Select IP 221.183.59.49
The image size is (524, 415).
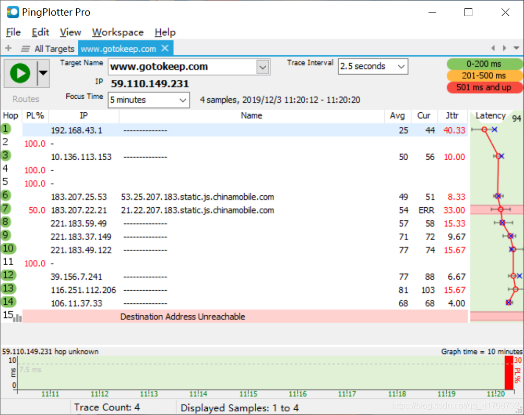point(78,223)
